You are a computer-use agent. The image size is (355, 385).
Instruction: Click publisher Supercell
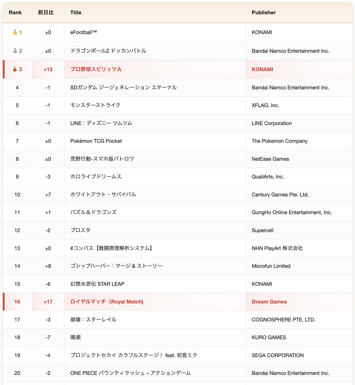[x=263, y=230]
